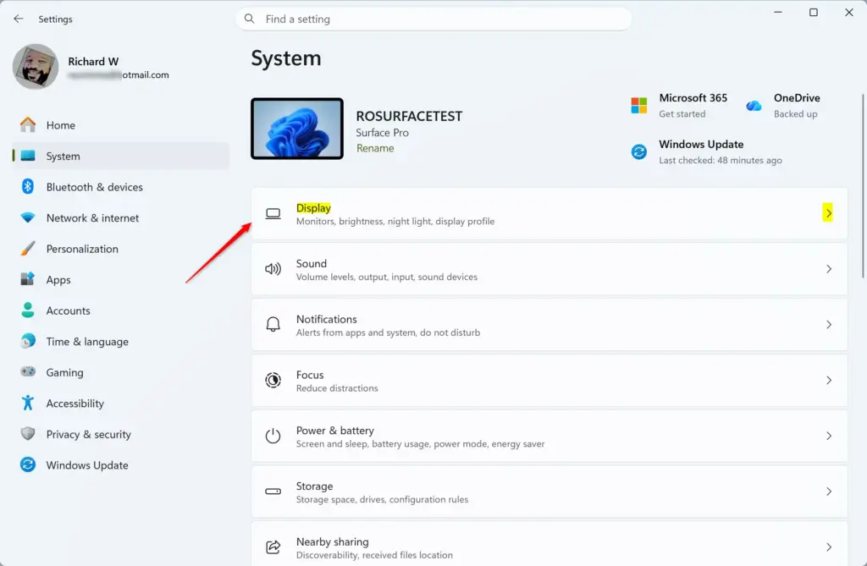Open the Display settings label
Image resolution: width=867 pixels, height=566 pixels.
pos(313,208)
